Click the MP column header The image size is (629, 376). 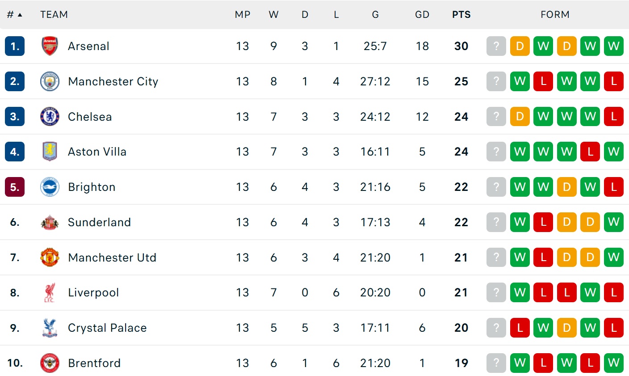[242, 15]
